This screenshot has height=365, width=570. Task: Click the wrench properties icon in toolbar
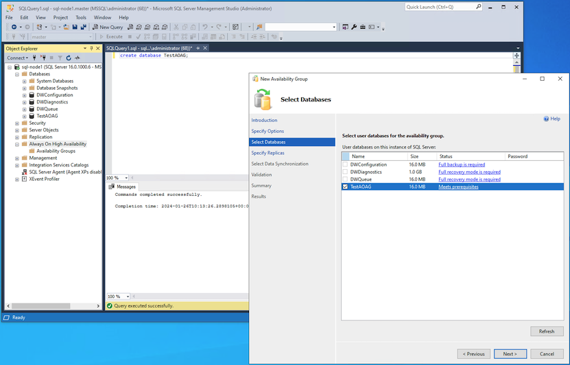[x=354, y=27]
